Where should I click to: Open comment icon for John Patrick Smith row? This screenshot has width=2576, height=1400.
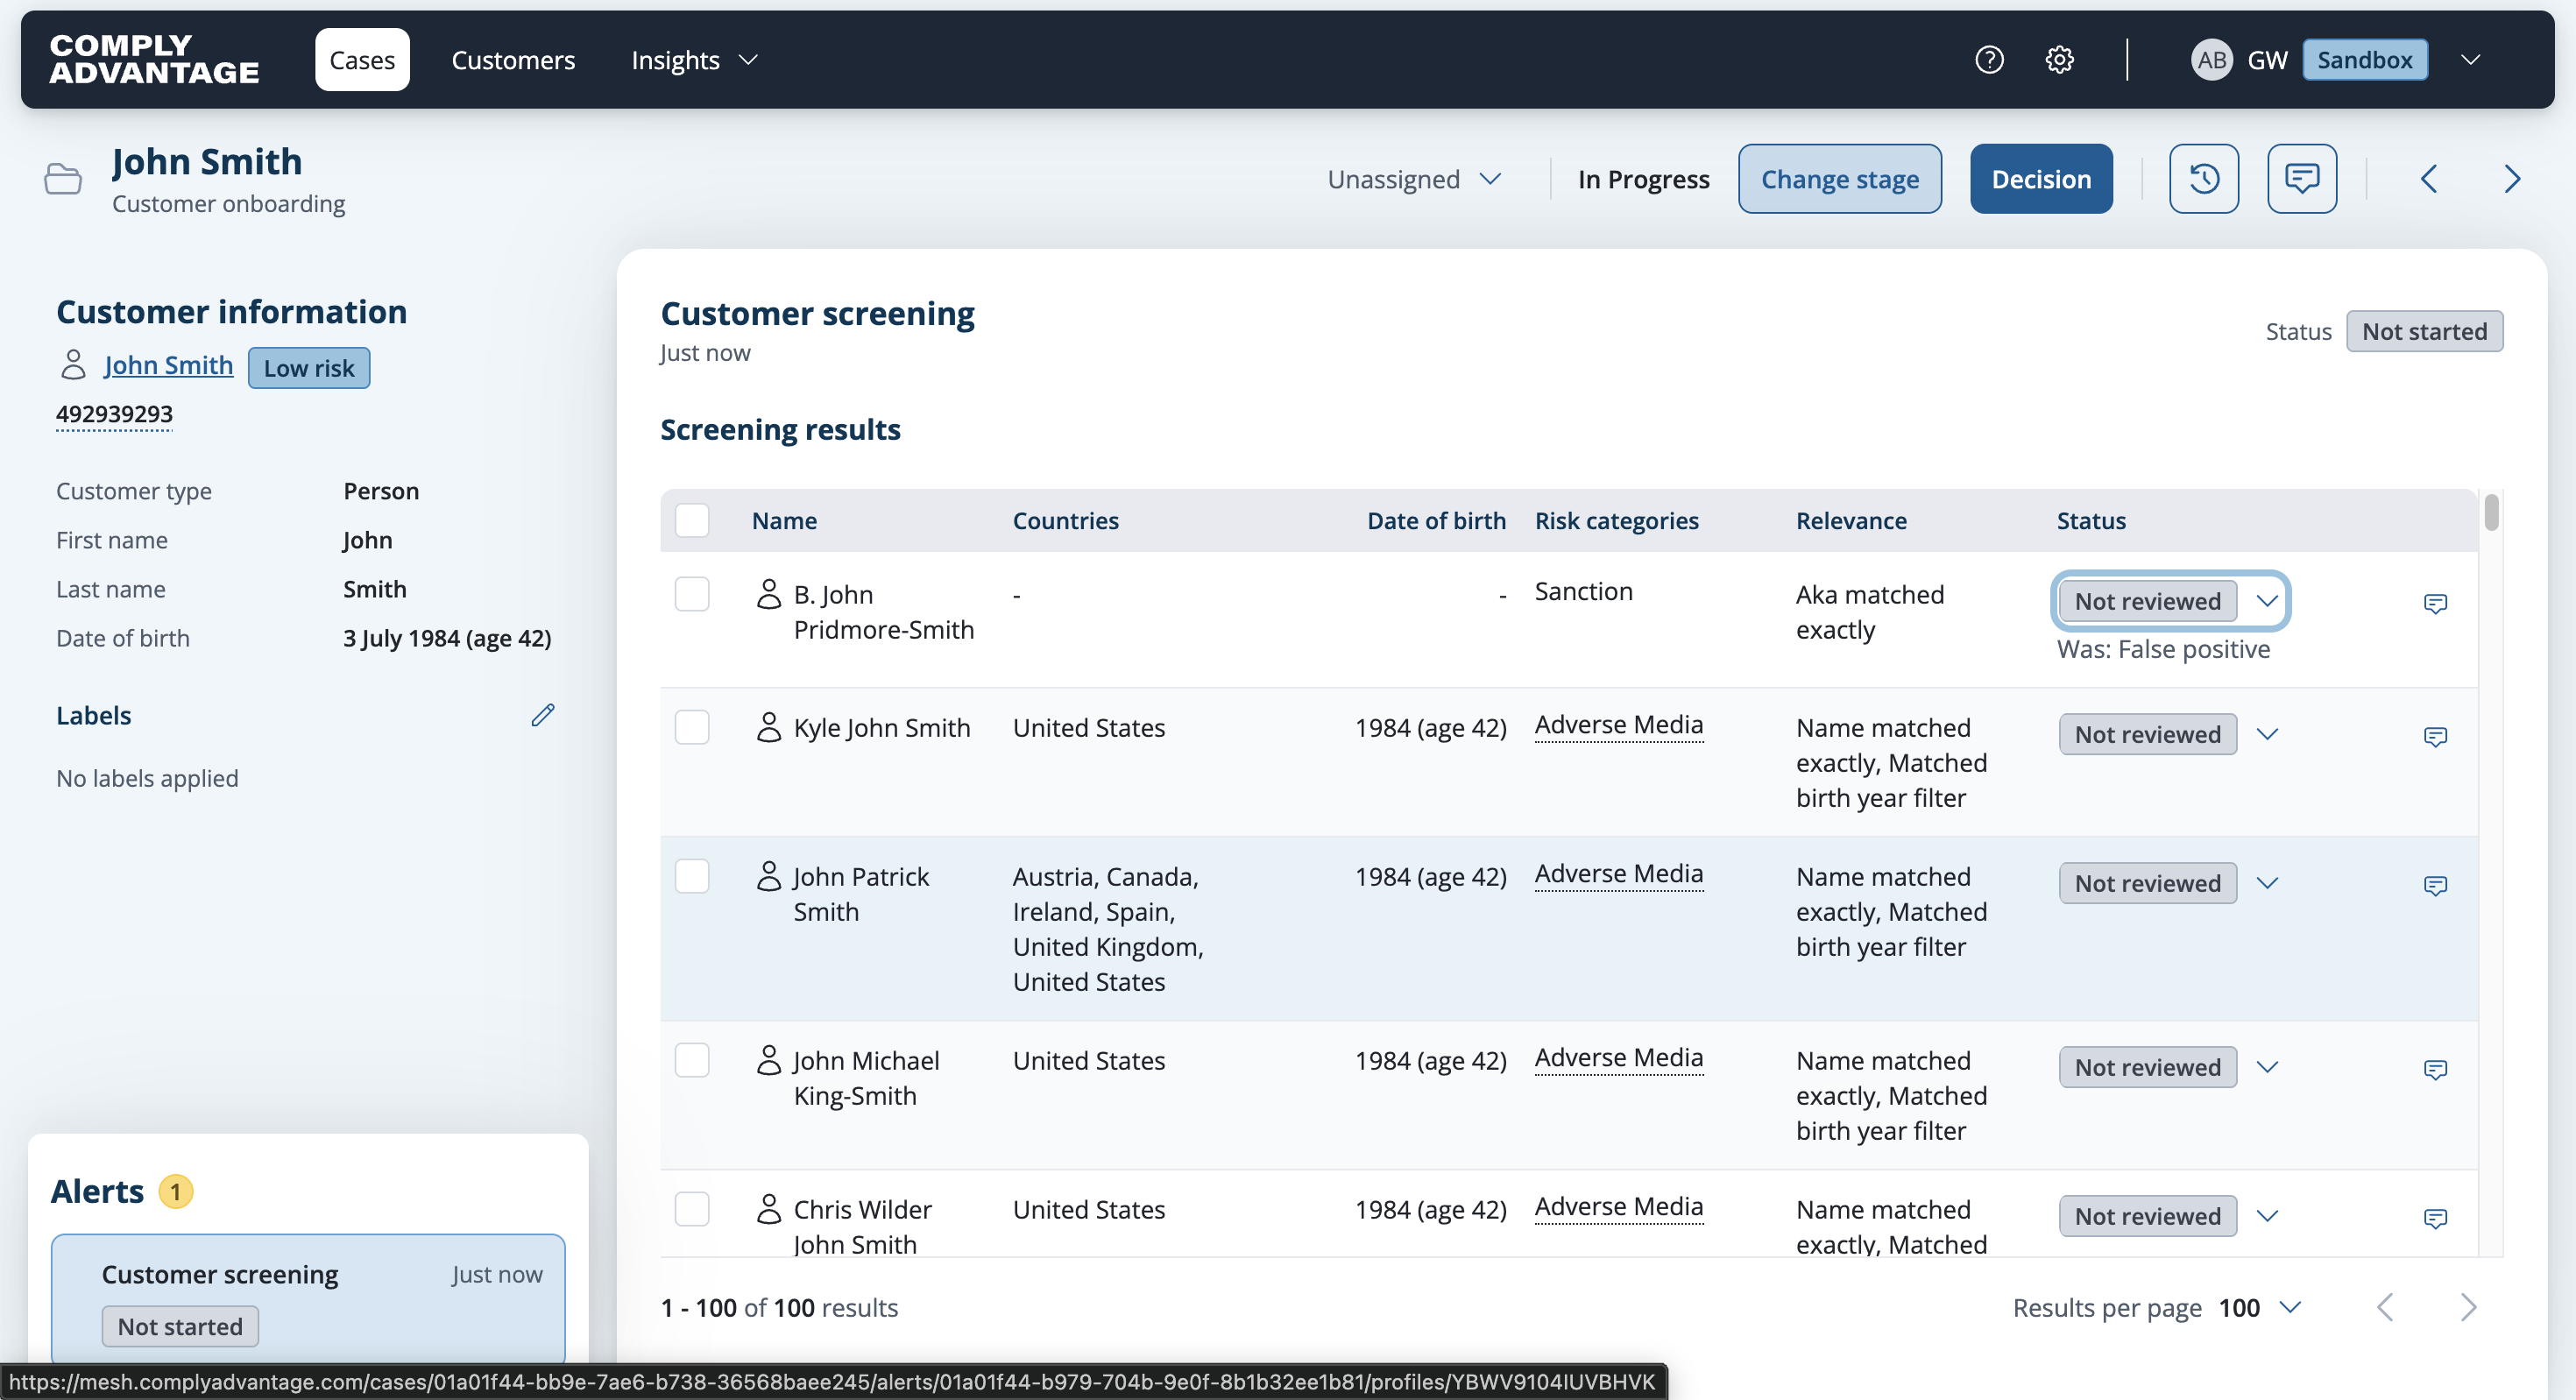pyautogui.click(x=2435, y=885)
